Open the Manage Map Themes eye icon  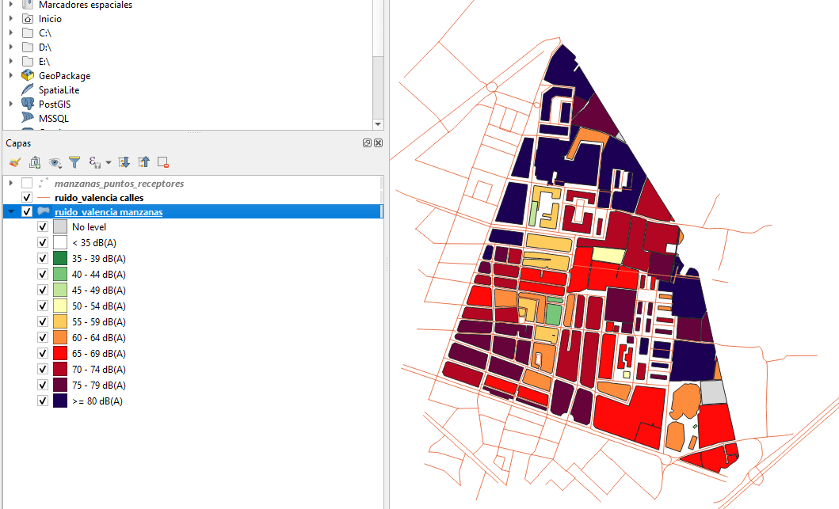55,161
